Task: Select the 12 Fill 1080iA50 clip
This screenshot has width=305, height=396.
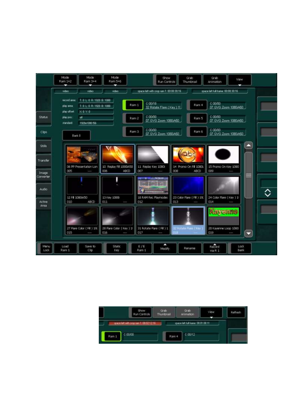Action: point(82,190)
